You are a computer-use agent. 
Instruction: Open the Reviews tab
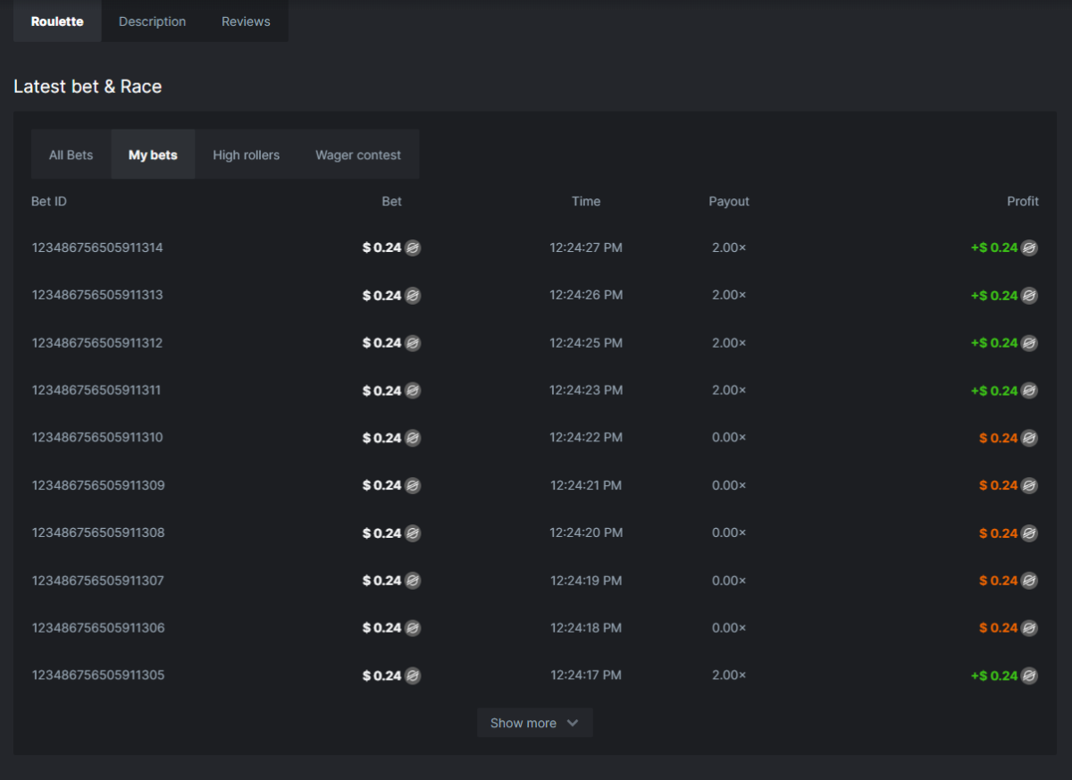246,21
